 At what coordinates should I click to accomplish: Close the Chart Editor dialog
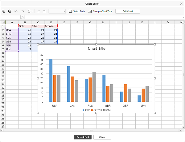point(181,3)
